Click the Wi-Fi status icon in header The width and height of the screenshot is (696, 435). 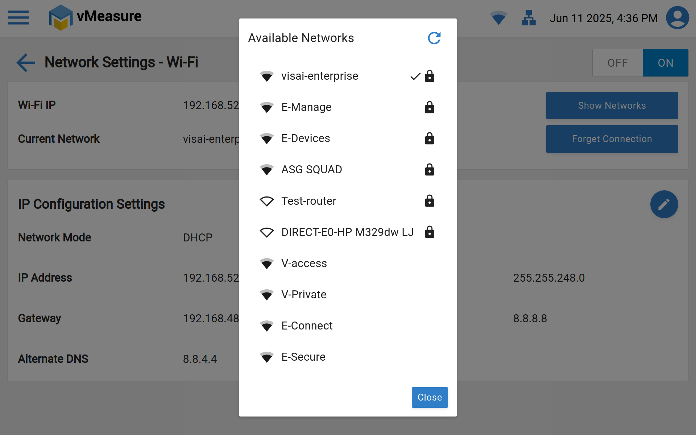[498, 17]
